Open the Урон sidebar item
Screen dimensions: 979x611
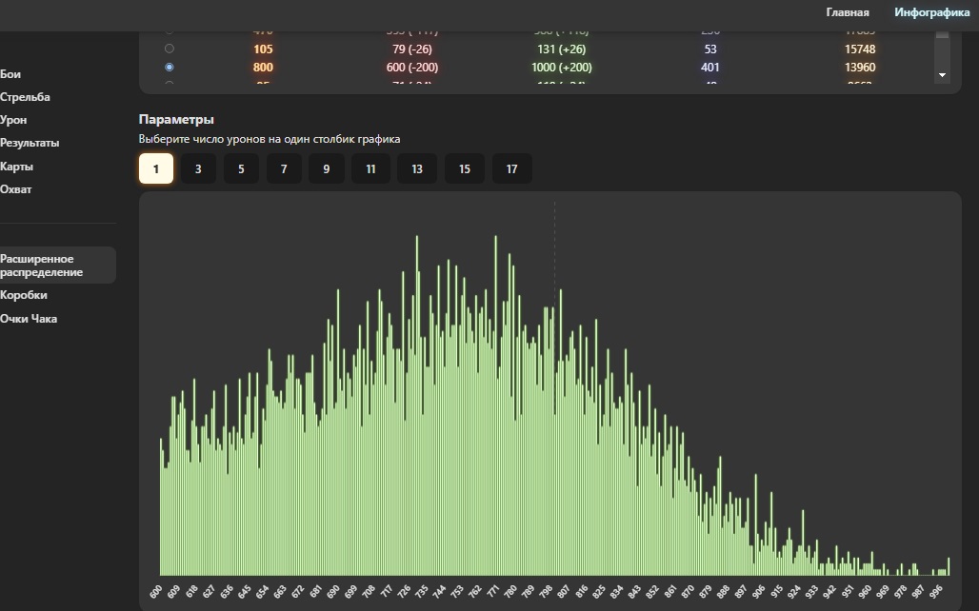13,120
